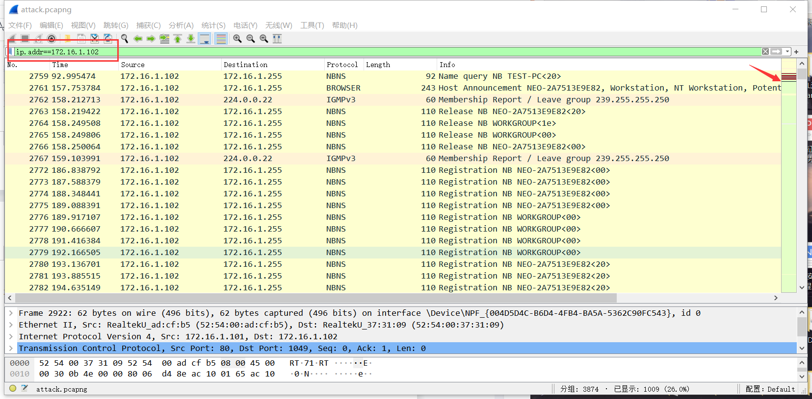Sort packets by the Time column

(83, 65)
